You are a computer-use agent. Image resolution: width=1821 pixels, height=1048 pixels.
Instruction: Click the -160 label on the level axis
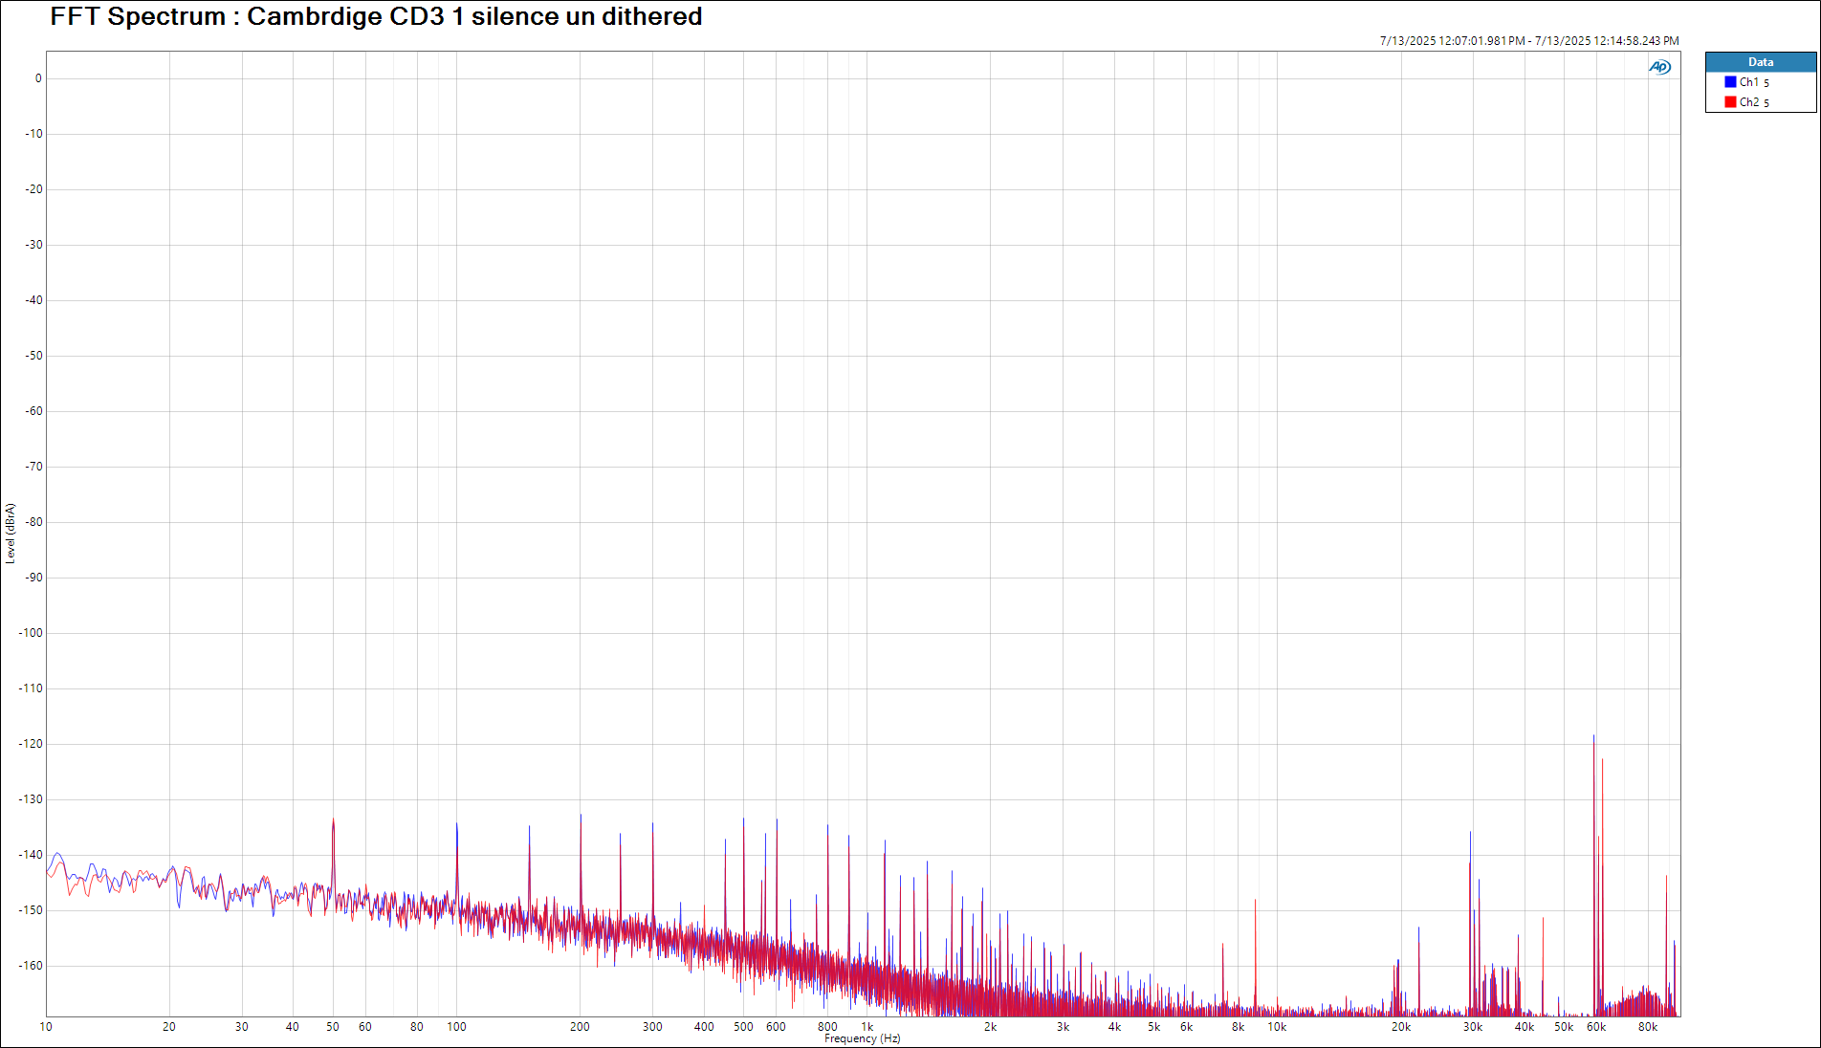click(32, 966)
